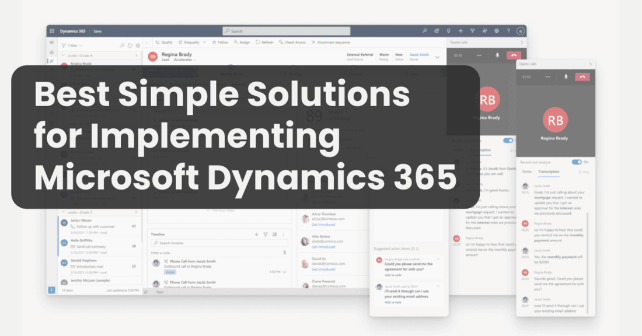
Task: Open the funnel advanced find icon in header
Action: [x=473, y=31]
